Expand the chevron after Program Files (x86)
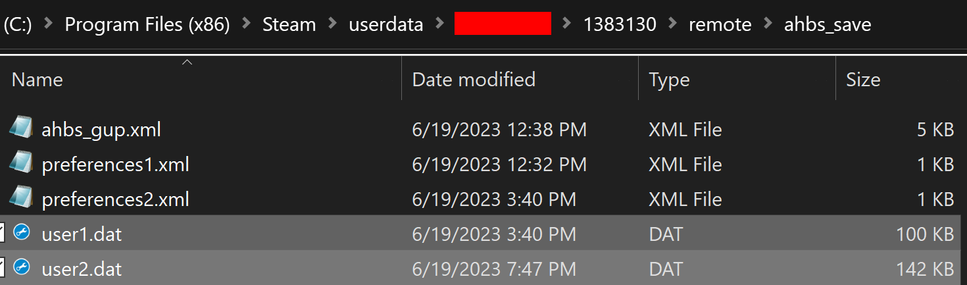 246,25
